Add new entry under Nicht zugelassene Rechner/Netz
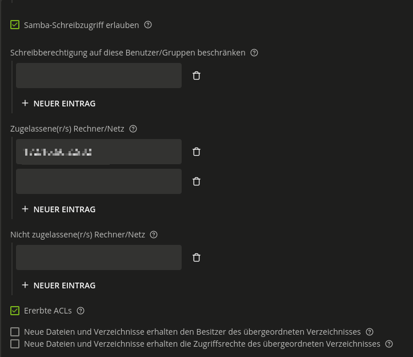The image size is (413, 357). point(58,285)
